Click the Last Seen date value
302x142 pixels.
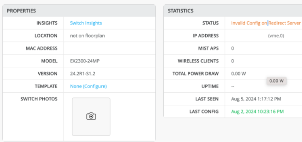click(256, 99)
